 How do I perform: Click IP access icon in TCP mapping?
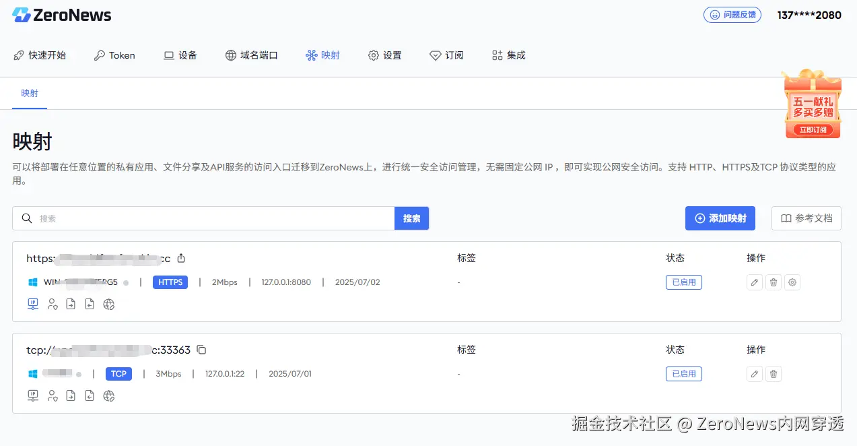point(33,396)
